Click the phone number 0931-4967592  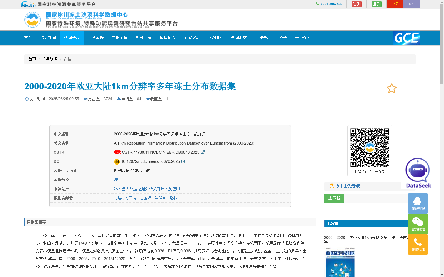(331, 4)
